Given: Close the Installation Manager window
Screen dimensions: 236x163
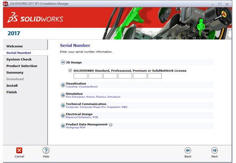Looking at the screenshot, I should coord(227,4).
